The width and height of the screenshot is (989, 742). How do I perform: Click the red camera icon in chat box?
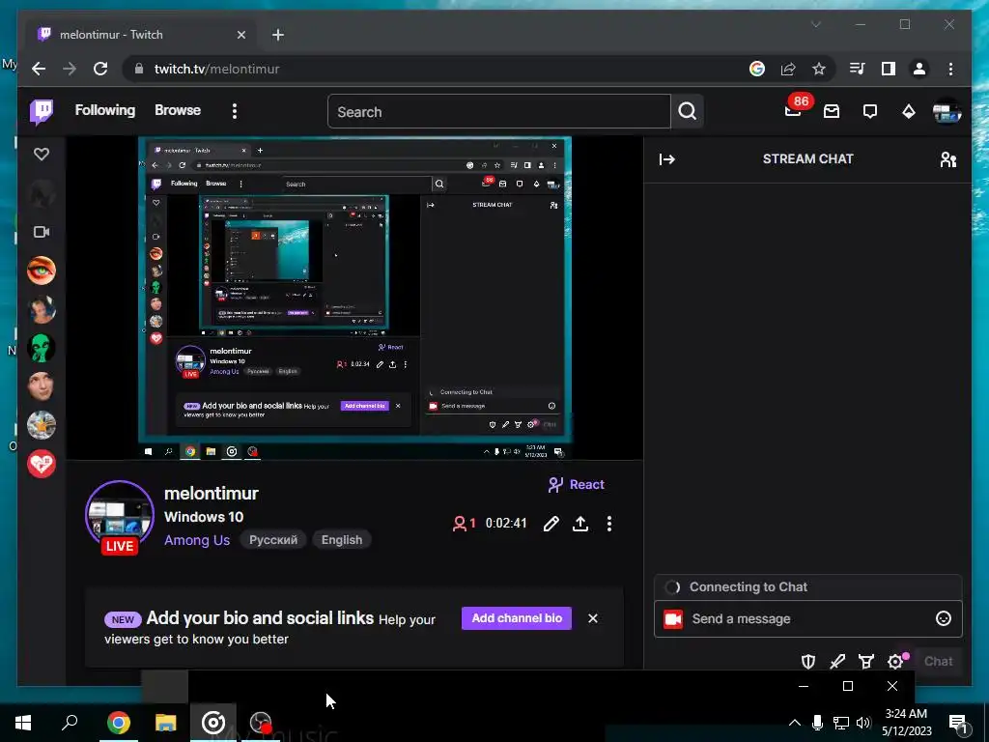[x=673, y=619]
